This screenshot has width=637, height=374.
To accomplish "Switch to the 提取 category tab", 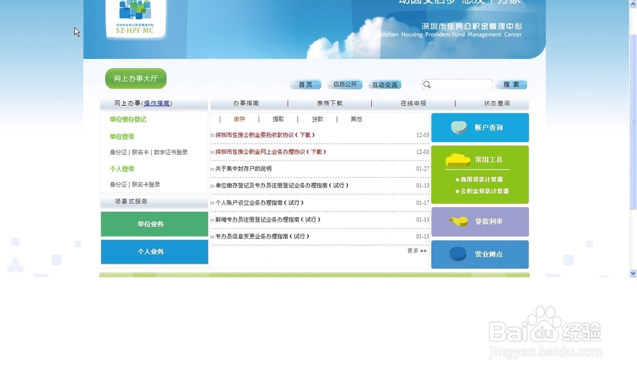I will [278, 119].
